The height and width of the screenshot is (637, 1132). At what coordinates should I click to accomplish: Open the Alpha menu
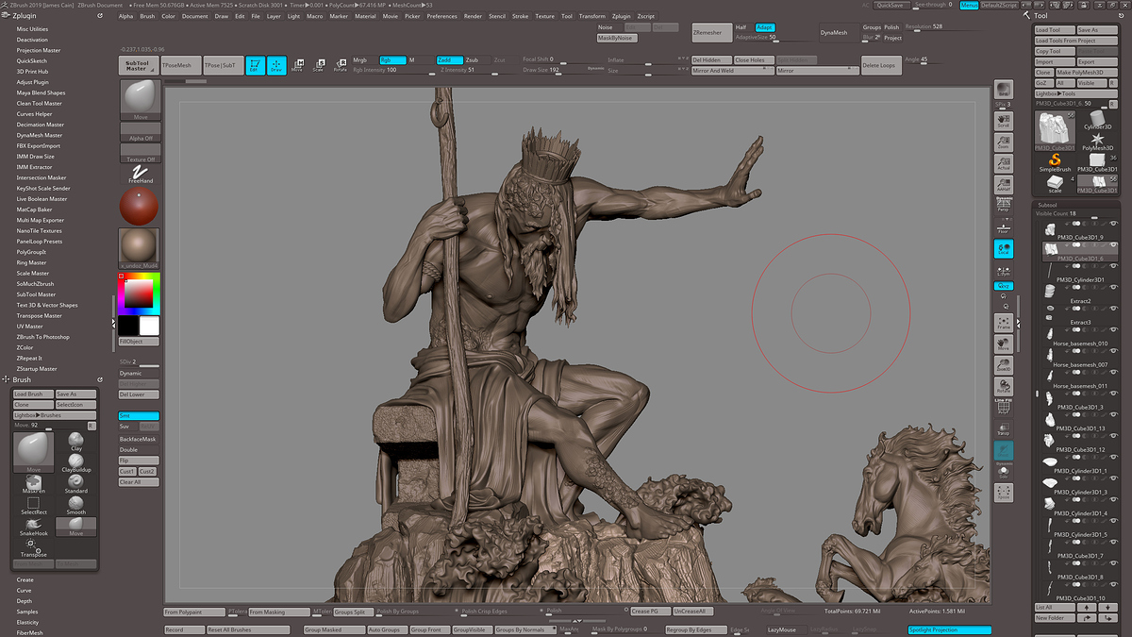click(125, 16)
